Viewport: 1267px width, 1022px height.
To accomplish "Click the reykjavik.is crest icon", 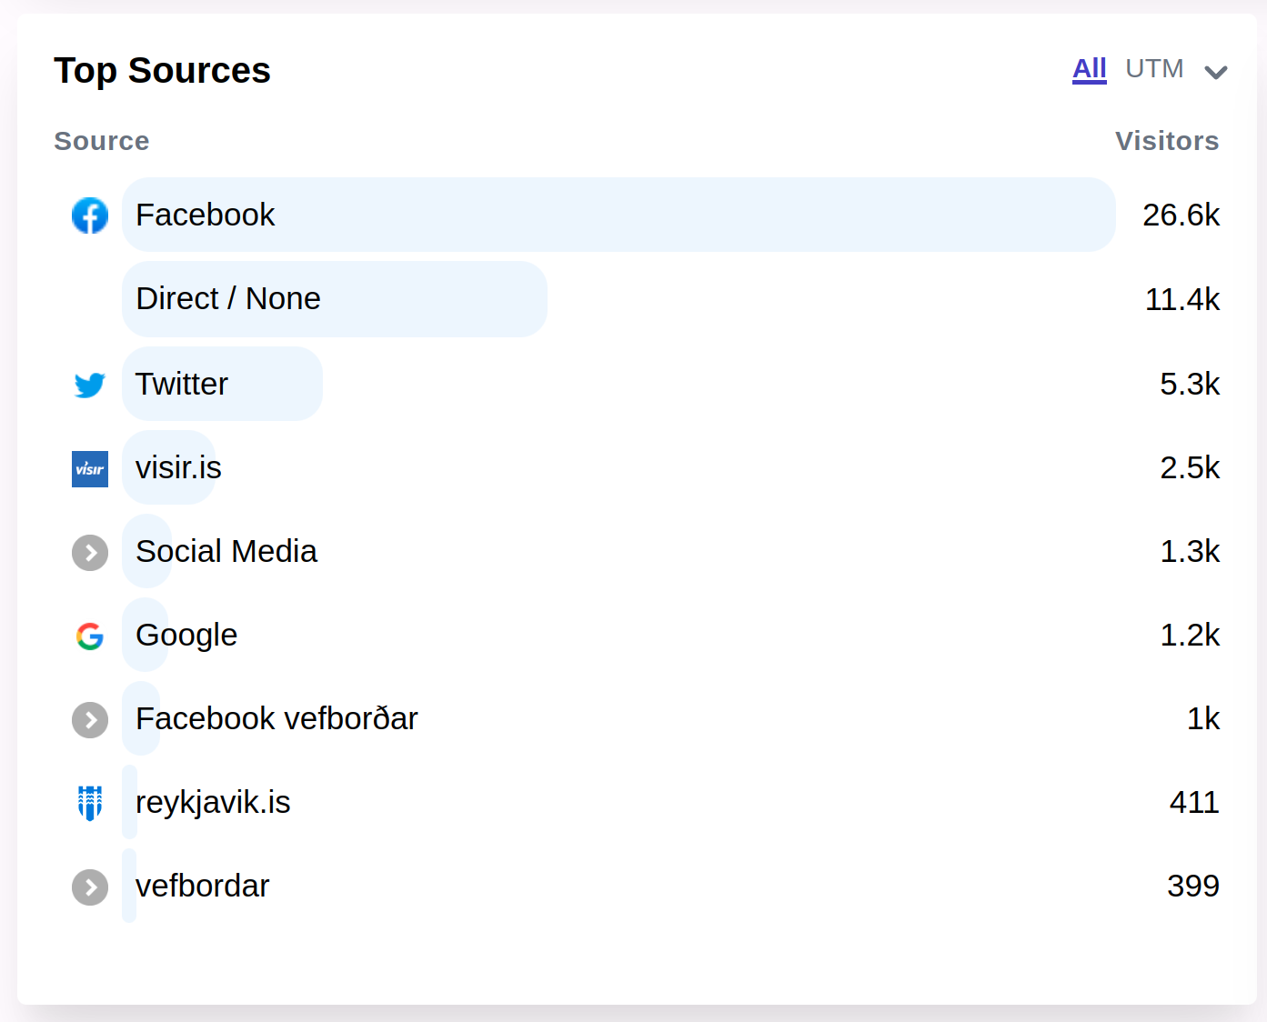I will [90, 803].
